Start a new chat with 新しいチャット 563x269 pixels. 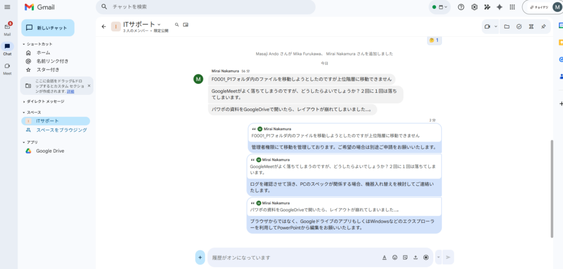click(x=48, y=27)
